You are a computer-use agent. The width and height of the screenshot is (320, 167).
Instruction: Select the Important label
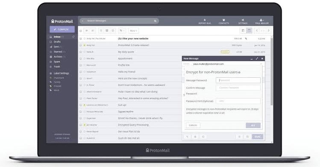pyautogui.click(x=59, y=78)
